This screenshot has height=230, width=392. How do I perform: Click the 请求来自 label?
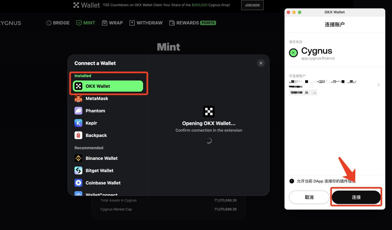[296, 42]
